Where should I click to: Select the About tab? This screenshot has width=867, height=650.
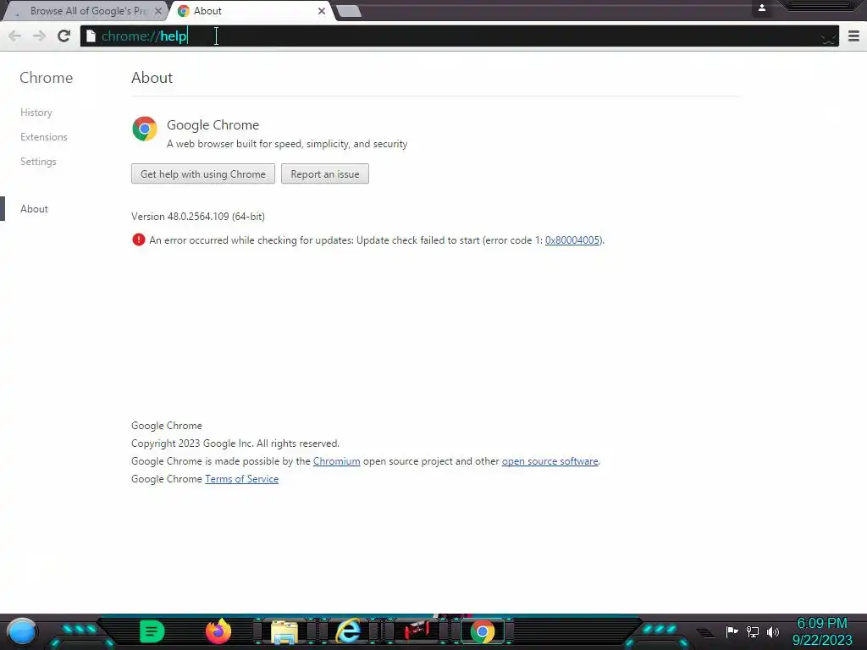[x=251, y=11]
